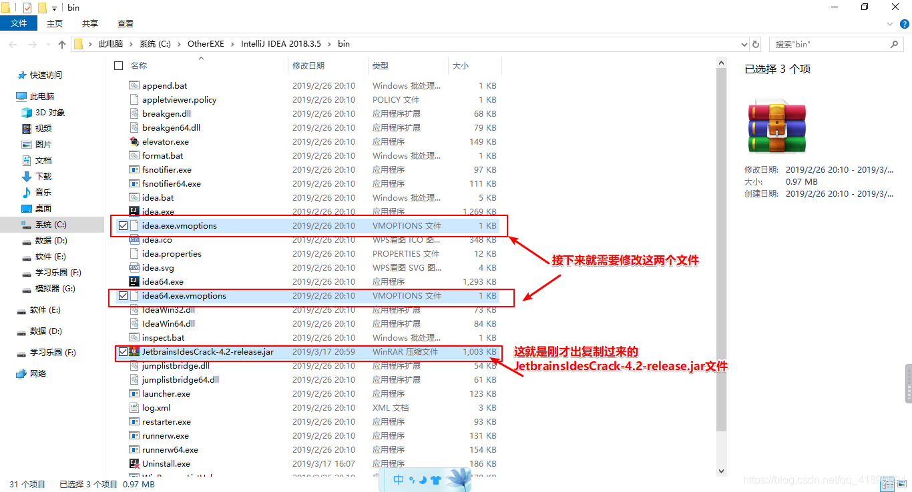Toggle the select-all checkbox in header
Screen dimensions: 912x492
point(119,65)
